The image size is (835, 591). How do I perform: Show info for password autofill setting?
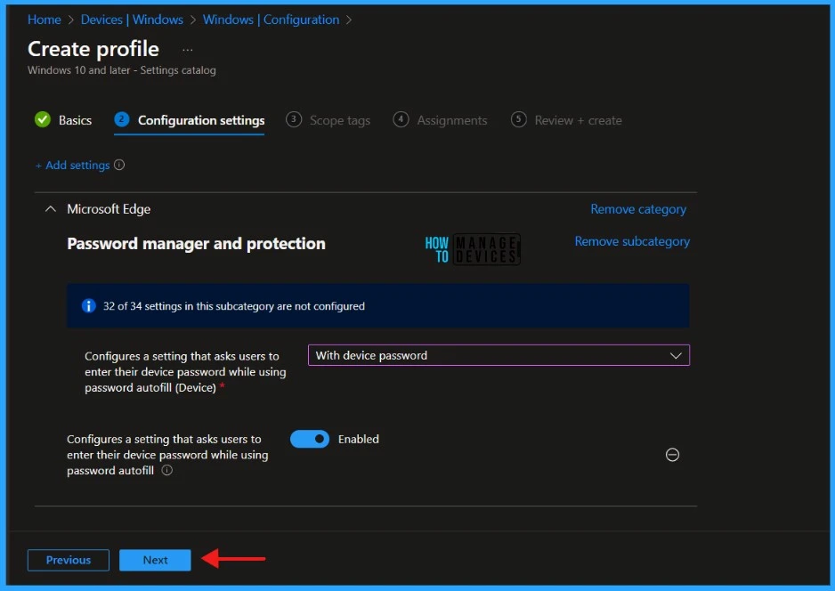coord(166,470)
